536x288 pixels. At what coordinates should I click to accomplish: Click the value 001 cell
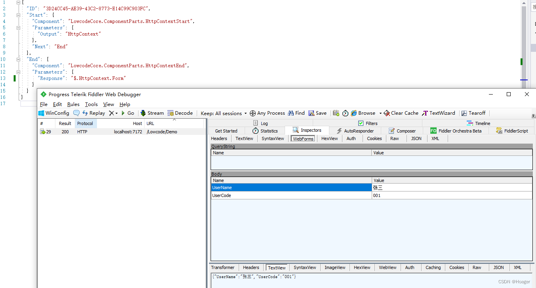[452, 195]
